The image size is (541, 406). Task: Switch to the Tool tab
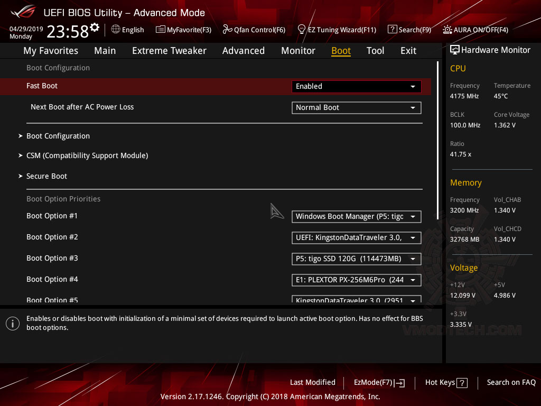[375, 51]
